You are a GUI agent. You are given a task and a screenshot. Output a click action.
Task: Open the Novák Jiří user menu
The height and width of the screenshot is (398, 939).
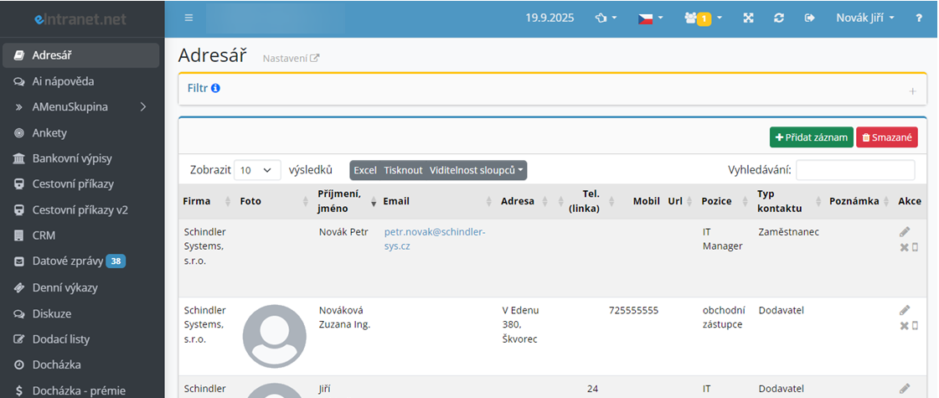(865, 18)
